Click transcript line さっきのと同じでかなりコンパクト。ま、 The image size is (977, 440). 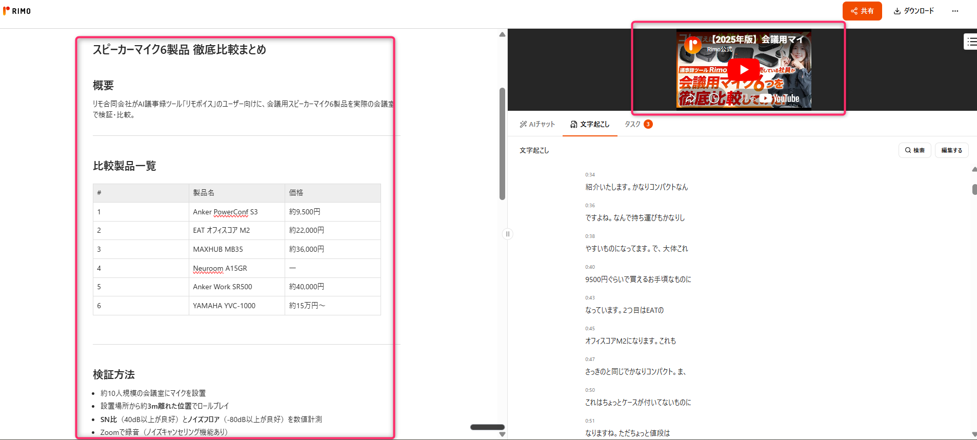coord(635,372)
